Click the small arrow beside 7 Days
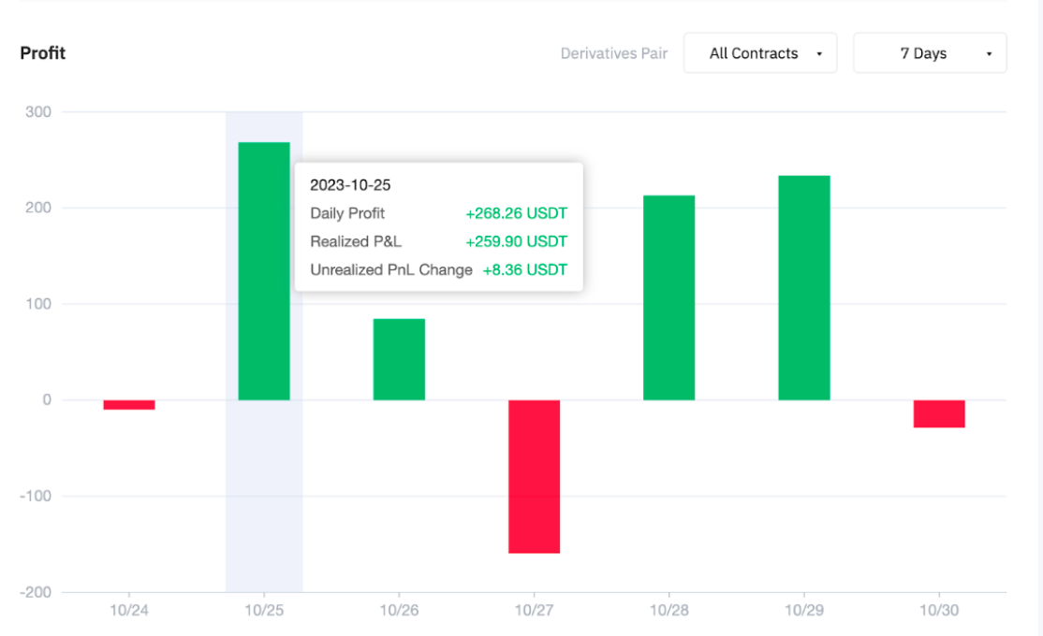Viewport: 1043px width, 636px height. tap(989, 54)
